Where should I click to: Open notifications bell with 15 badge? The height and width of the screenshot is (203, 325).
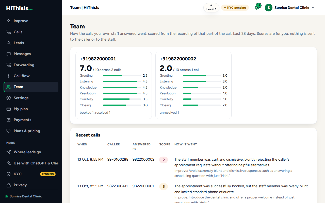[257, 7]
